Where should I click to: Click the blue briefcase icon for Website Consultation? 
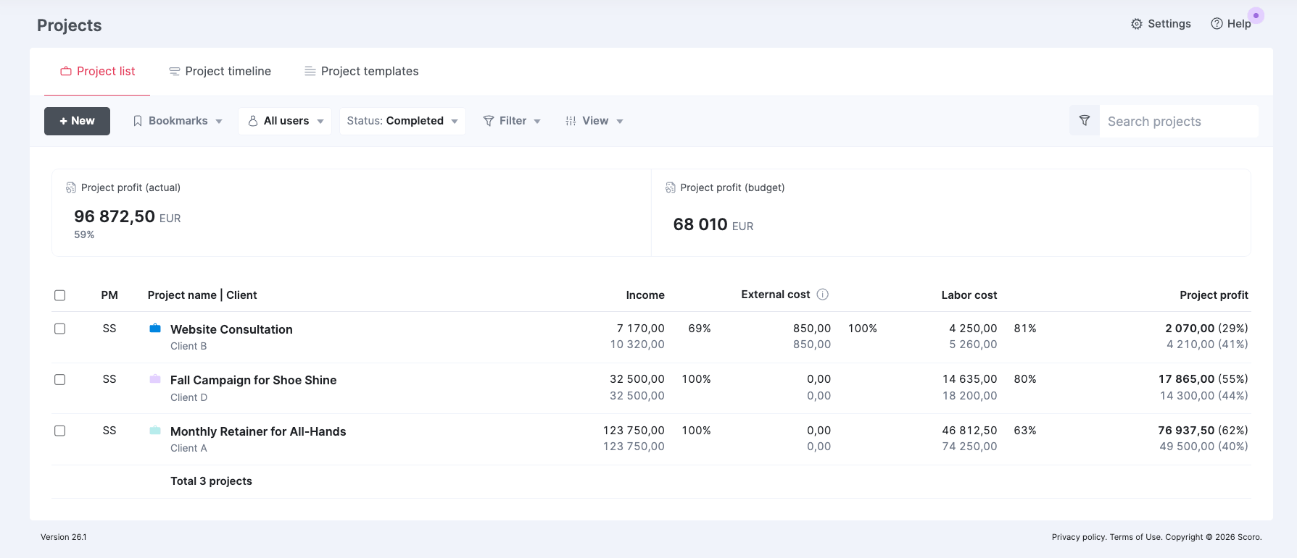[154, 329]
